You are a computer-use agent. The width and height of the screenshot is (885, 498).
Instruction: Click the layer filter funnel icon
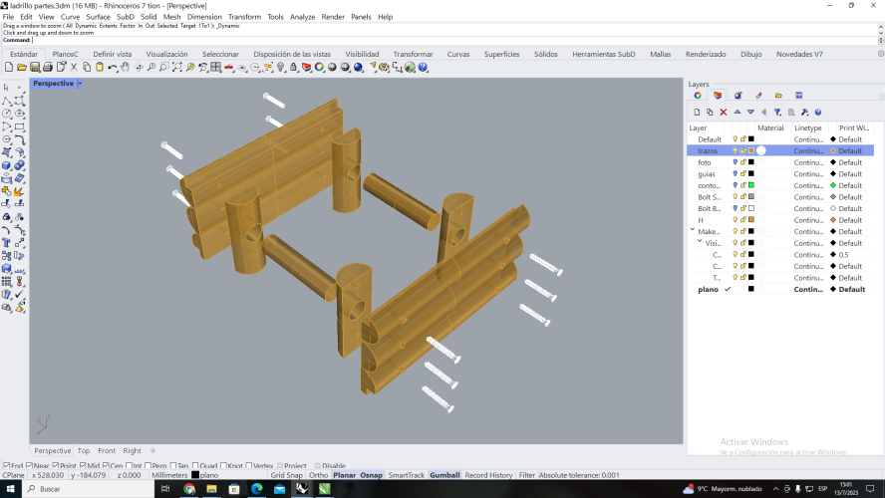[x=778, y=113]
